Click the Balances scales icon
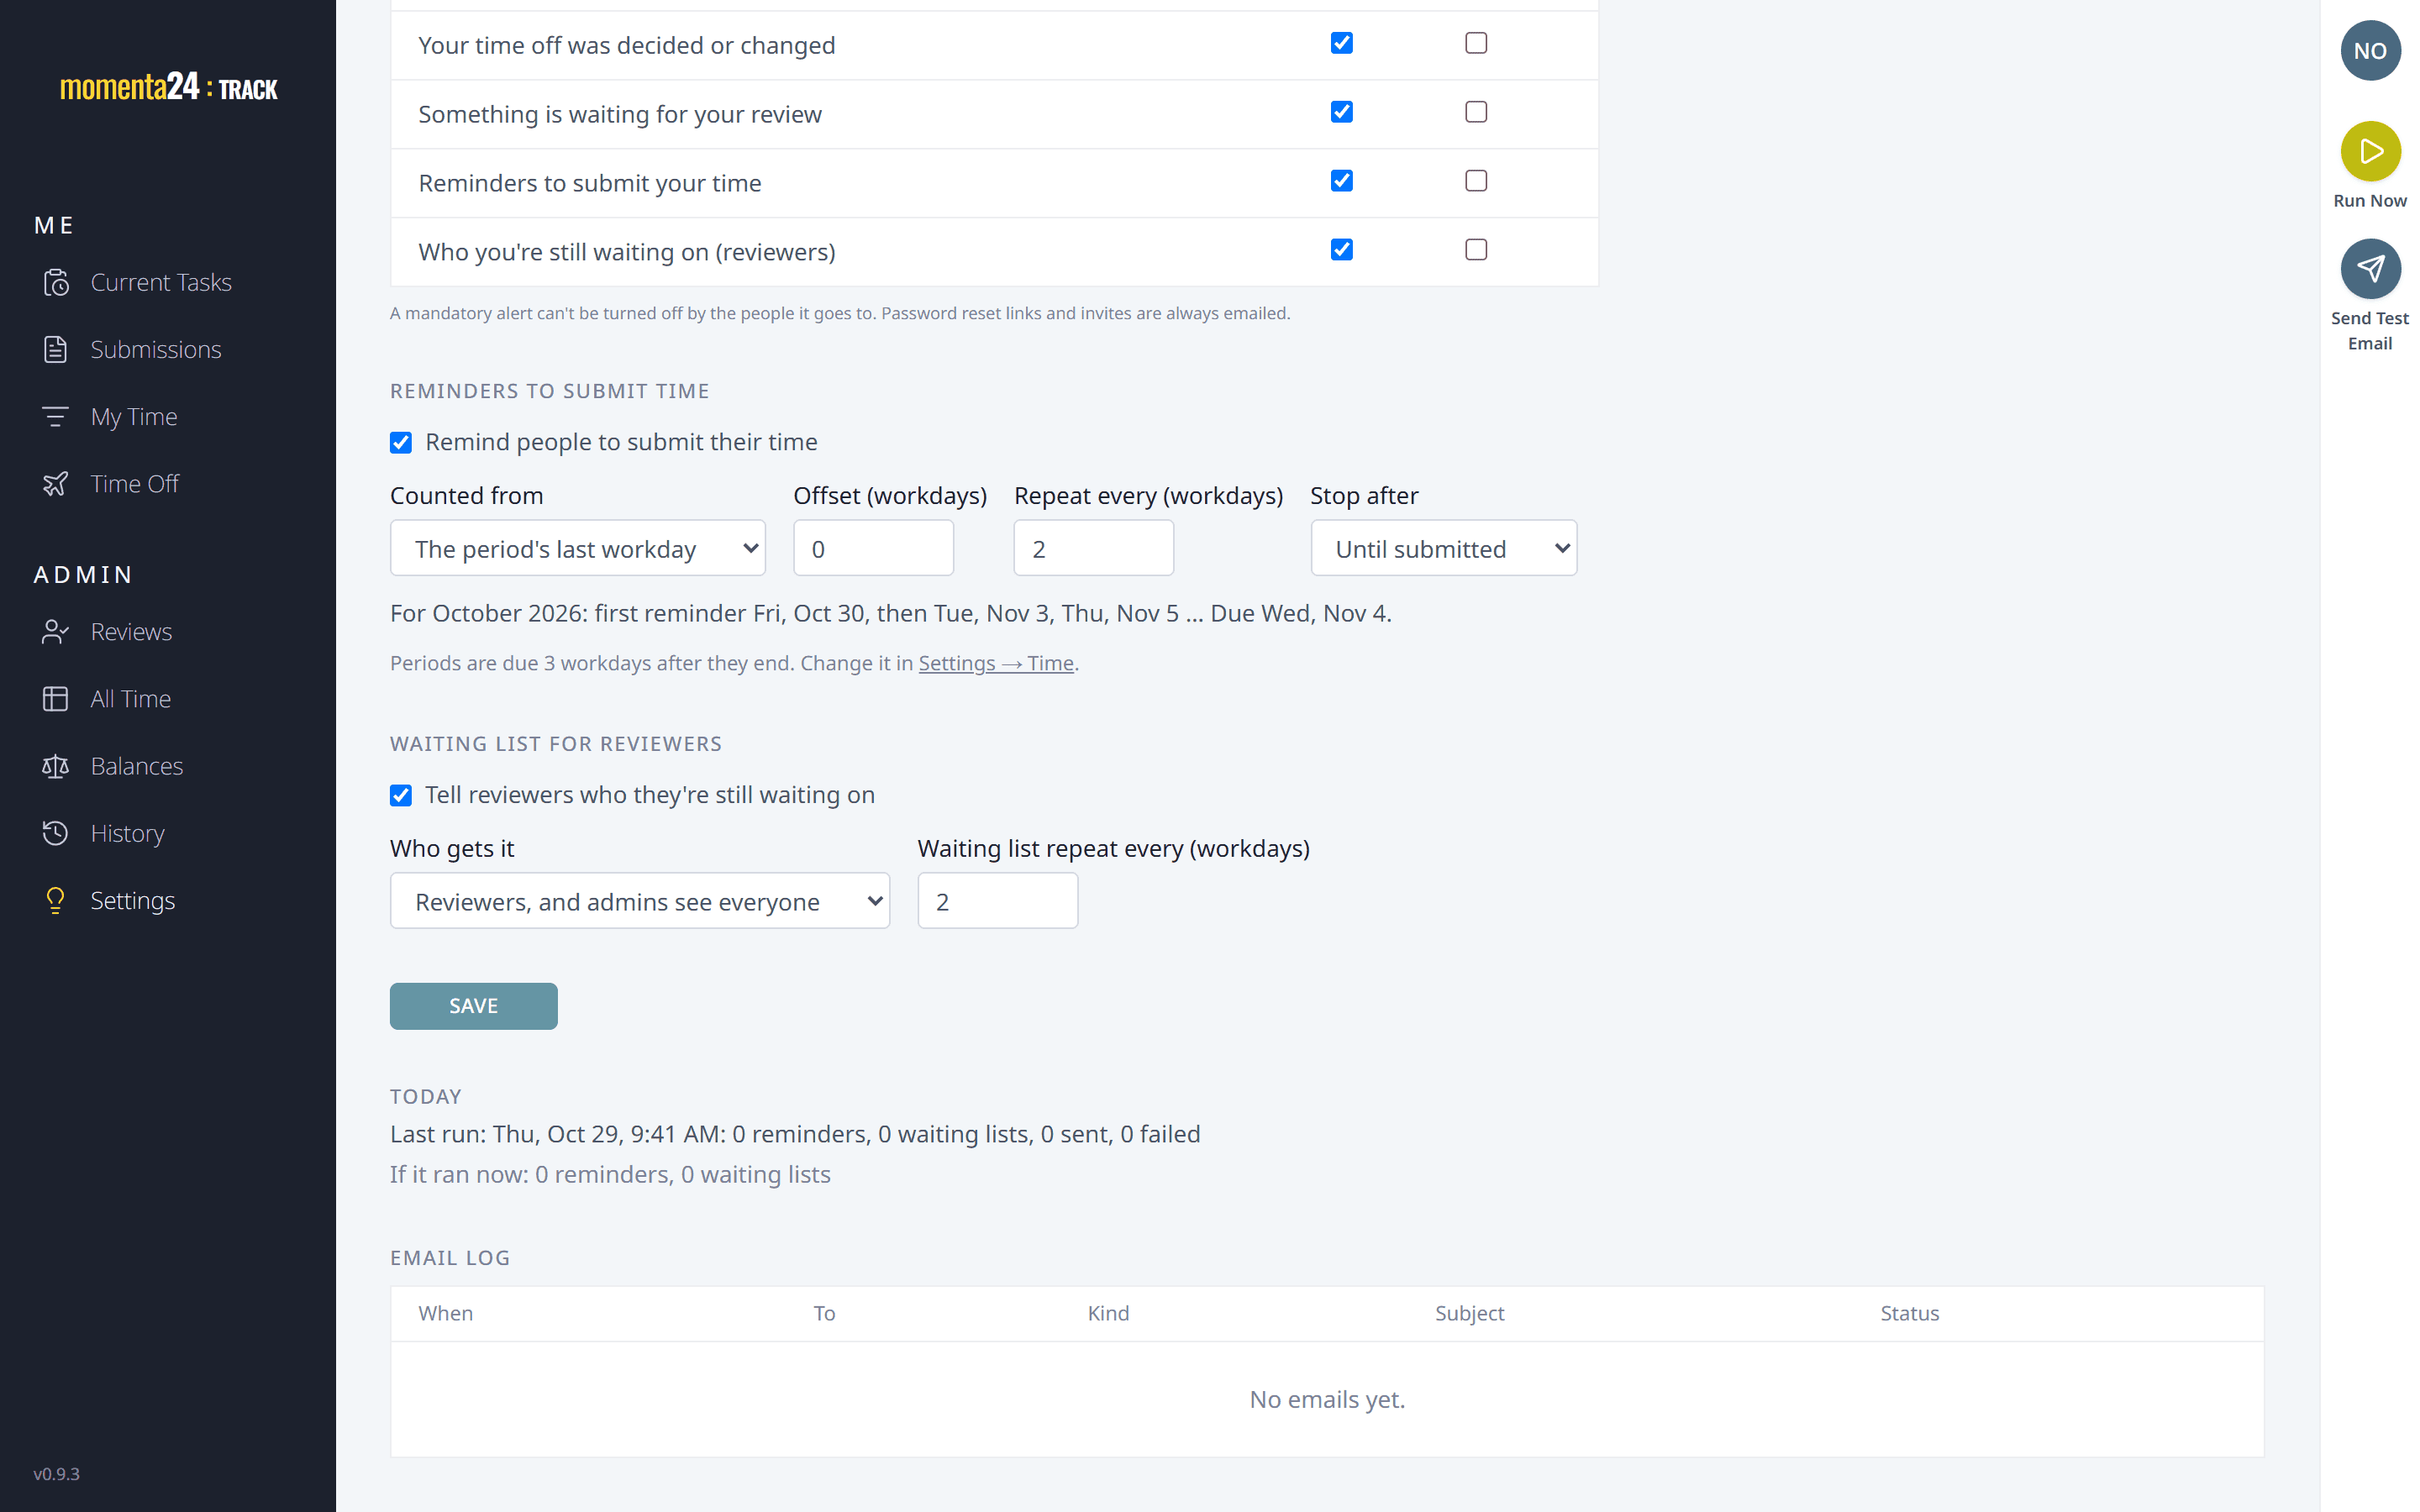2420x1512 pixels. [55, 766]
